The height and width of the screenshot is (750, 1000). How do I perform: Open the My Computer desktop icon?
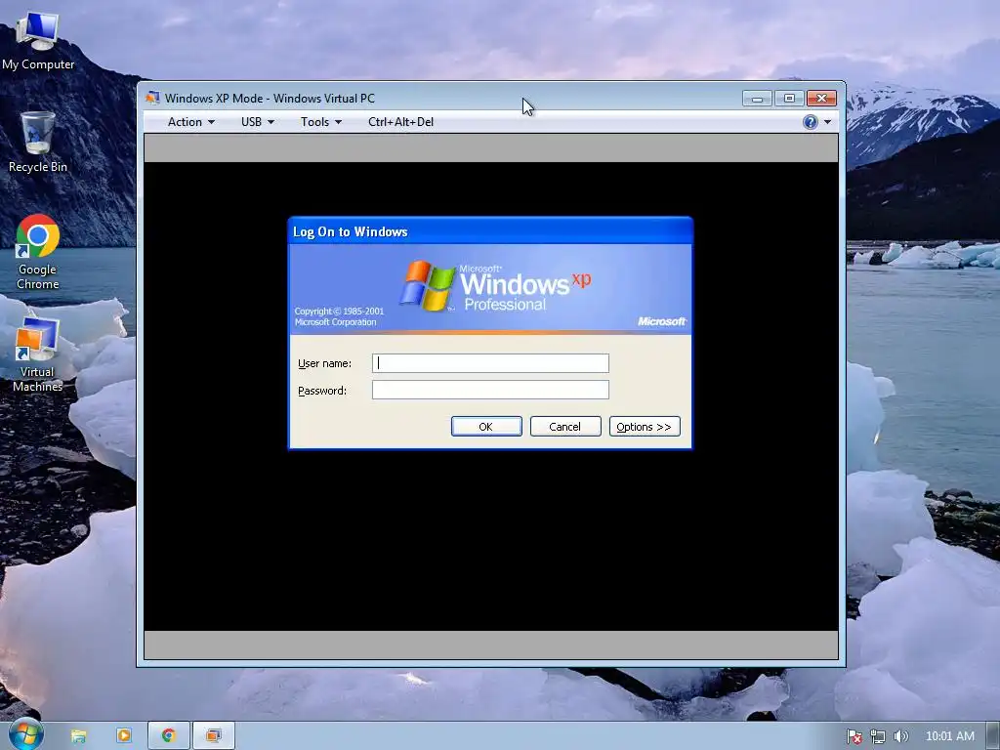38,39
